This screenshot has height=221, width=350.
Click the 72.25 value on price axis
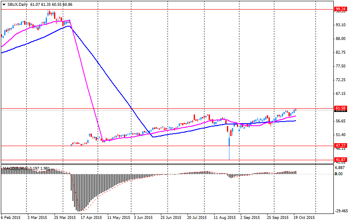tap(340, 80)
